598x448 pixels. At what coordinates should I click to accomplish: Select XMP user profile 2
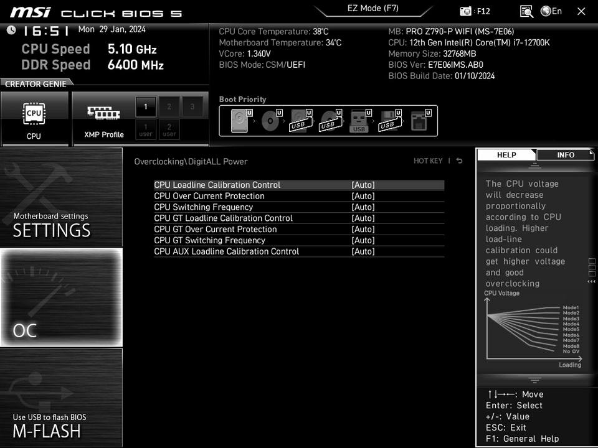pyautogui.click(x=169, y=130)
